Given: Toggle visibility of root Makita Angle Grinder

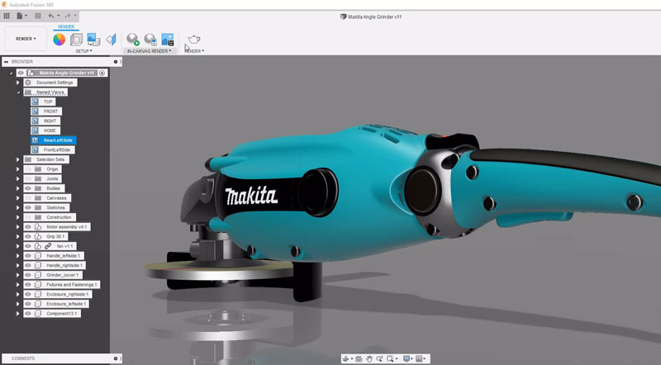Looking at the screenshot, I should point(21,73).
